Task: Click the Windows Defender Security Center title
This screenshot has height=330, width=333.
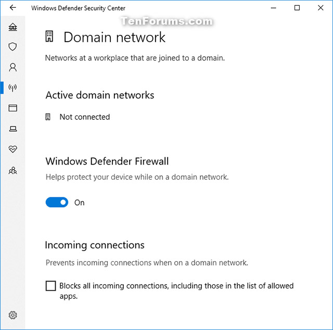Action: [78, 8]
